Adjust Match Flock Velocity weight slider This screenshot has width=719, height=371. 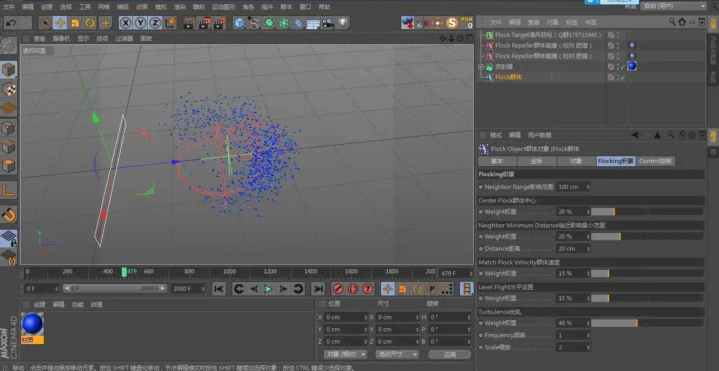[x=647, y=273]
